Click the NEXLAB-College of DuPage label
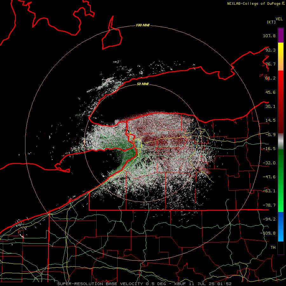Viewport: 286px width, 286px height. click(x=254, y=3)
